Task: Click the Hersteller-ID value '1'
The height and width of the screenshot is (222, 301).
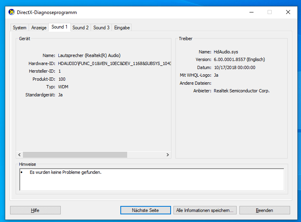Action: pyautogui.click(x=60, y=71)
